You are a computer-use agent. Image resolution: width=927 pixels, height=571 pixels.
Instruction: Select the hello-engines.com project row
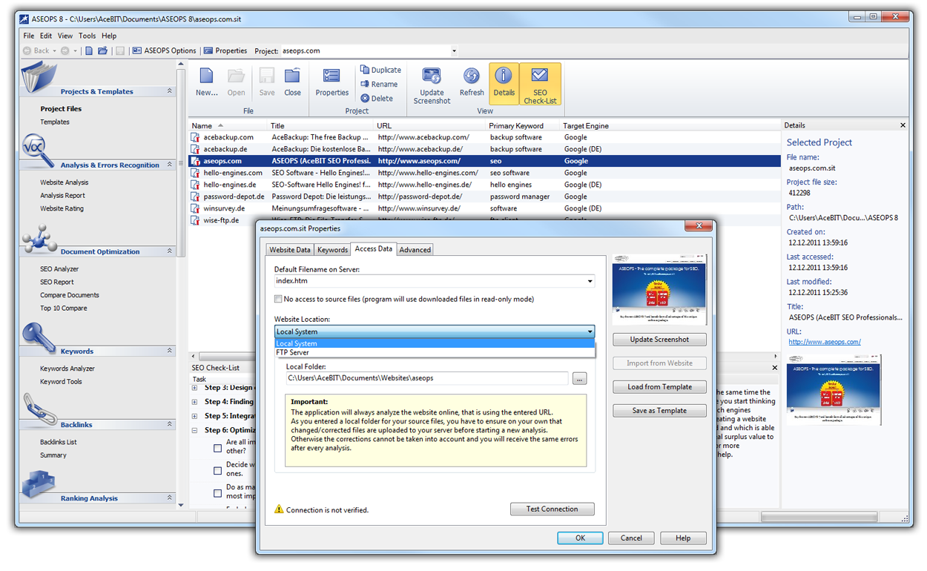[485, 173]
